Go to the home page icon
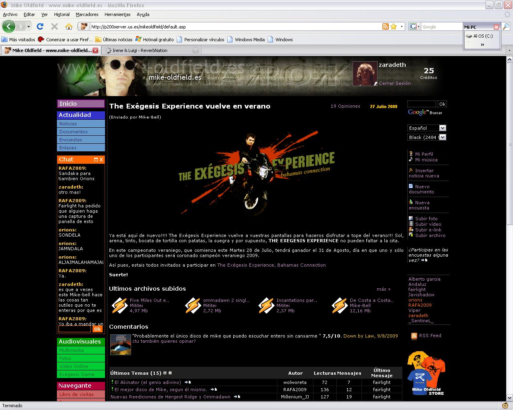Image resolution: width=513 pixels, height=410 pixels. tap(69, 26)
